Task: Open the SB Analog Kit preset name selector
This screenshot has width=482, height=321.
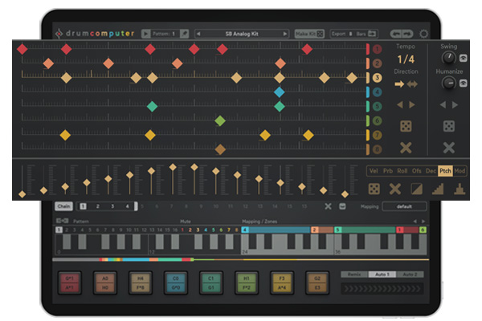Action: click(x=242, y=34)
